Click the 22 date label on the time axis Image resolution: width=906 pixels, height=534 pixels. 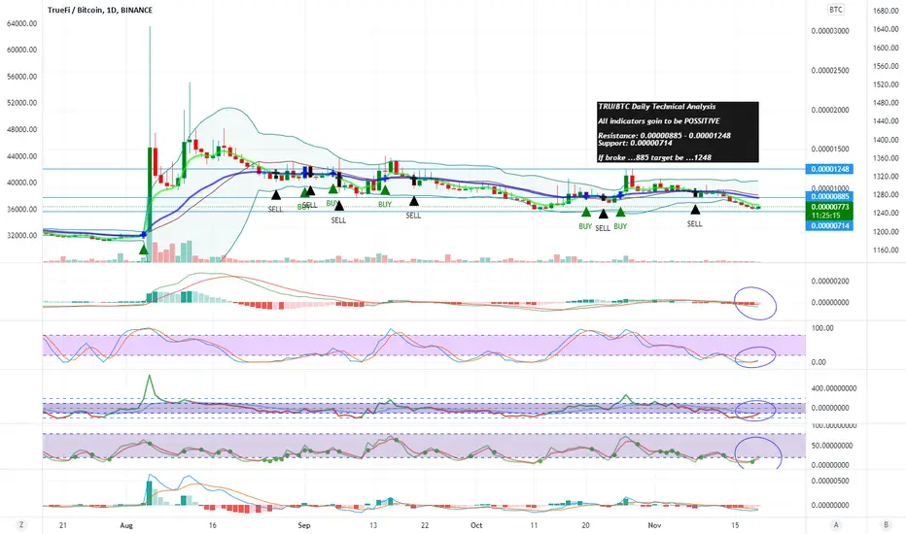click(x=425, y=525)
